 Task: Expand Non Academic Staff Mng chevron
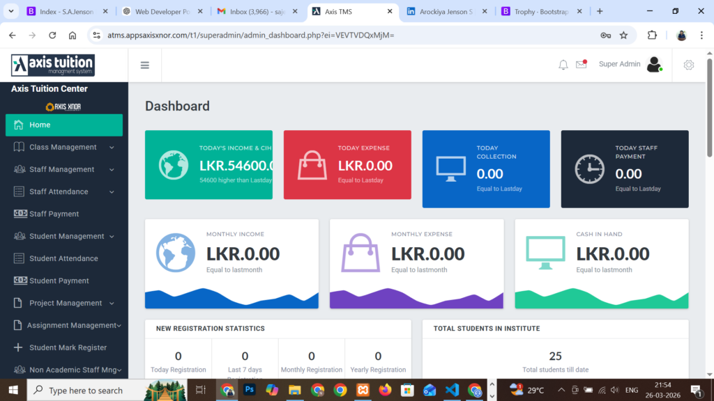click(x=119, y=370)
